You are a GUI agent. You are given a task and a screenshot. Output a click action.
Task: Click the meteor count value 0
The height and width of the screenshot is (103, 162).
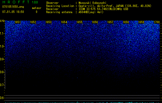pos(37,12)
